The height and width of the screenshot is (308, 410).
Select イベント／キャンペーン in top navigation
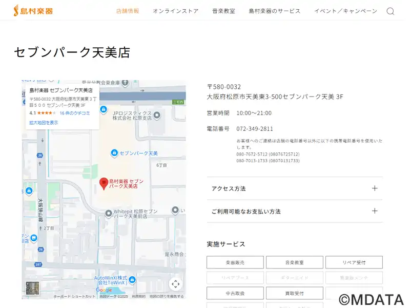pyautogui.click(x=345, y=11)
